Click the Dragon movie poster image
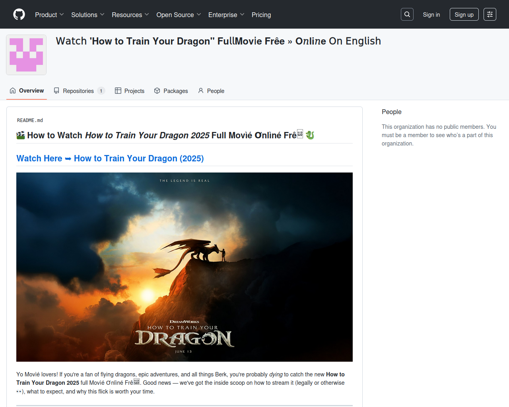509x407 pixels. point(185,267)
